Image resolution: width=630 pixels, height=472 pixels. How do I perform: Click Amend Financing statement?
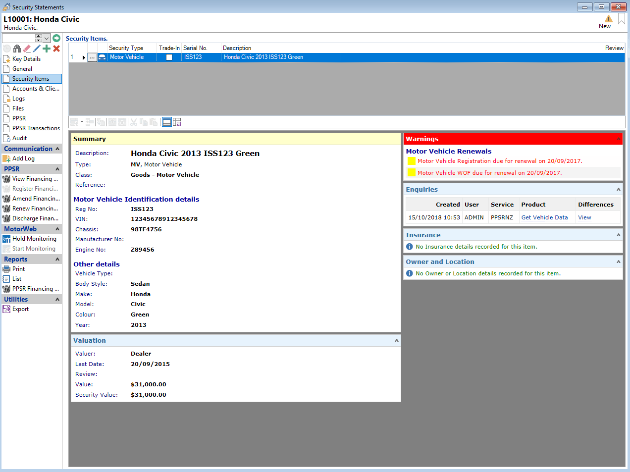[x=32, y=199]
